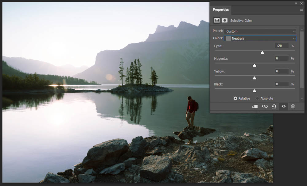Open the Properties panel menu

[x=301, y=10]
